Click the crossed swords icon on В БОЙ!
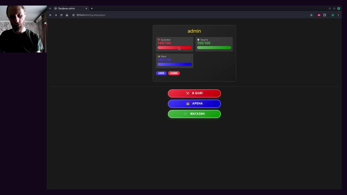This screenshot has width=347, height=195. (x=188, y=93)
